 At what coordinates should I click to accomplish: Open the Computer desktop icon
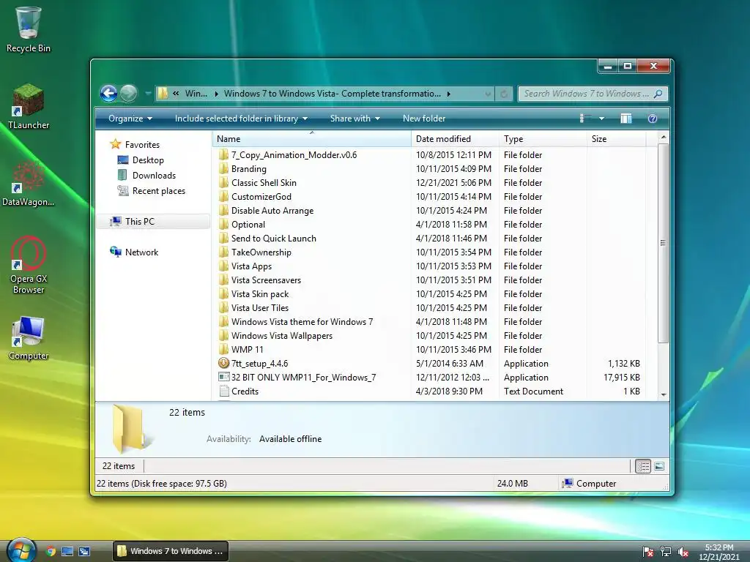click(29, 338)
